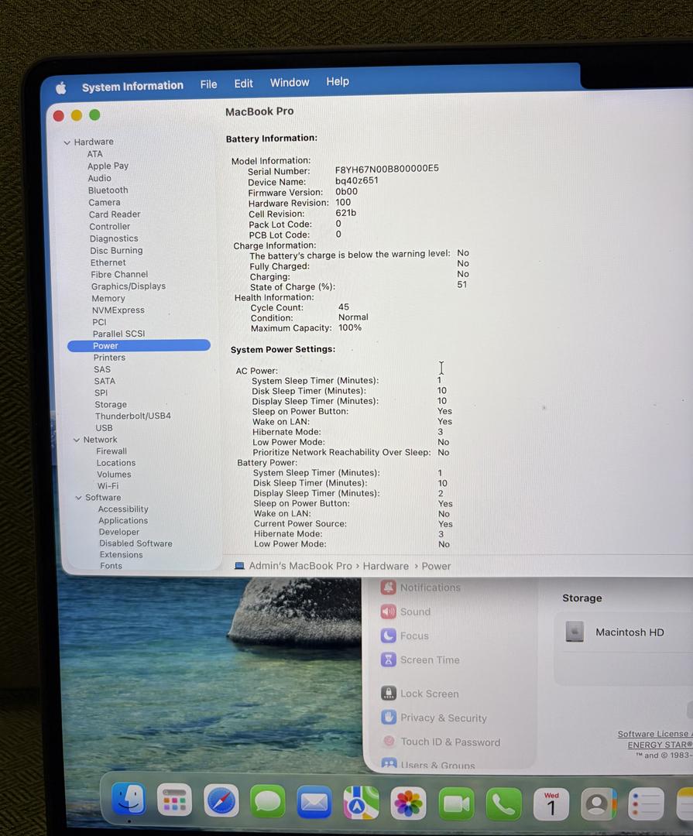Open the File menu

click(208, 84)
